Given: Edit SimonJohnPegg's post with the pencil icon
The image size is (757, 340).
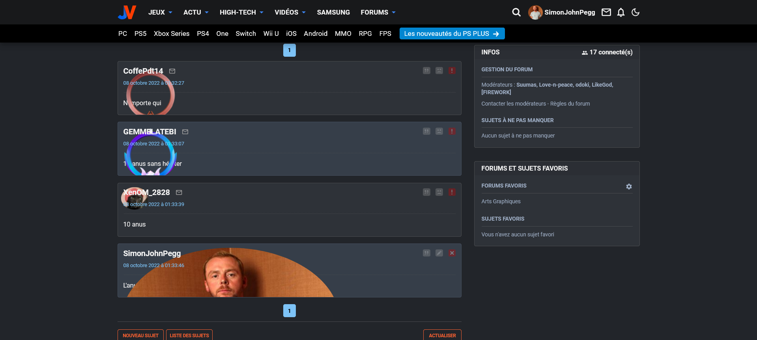Looking at the screenshot, I should [x=439, y=253].
